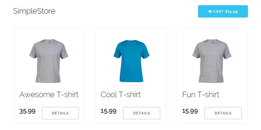Click the Fun T-shirt title

tap(201, 95)
